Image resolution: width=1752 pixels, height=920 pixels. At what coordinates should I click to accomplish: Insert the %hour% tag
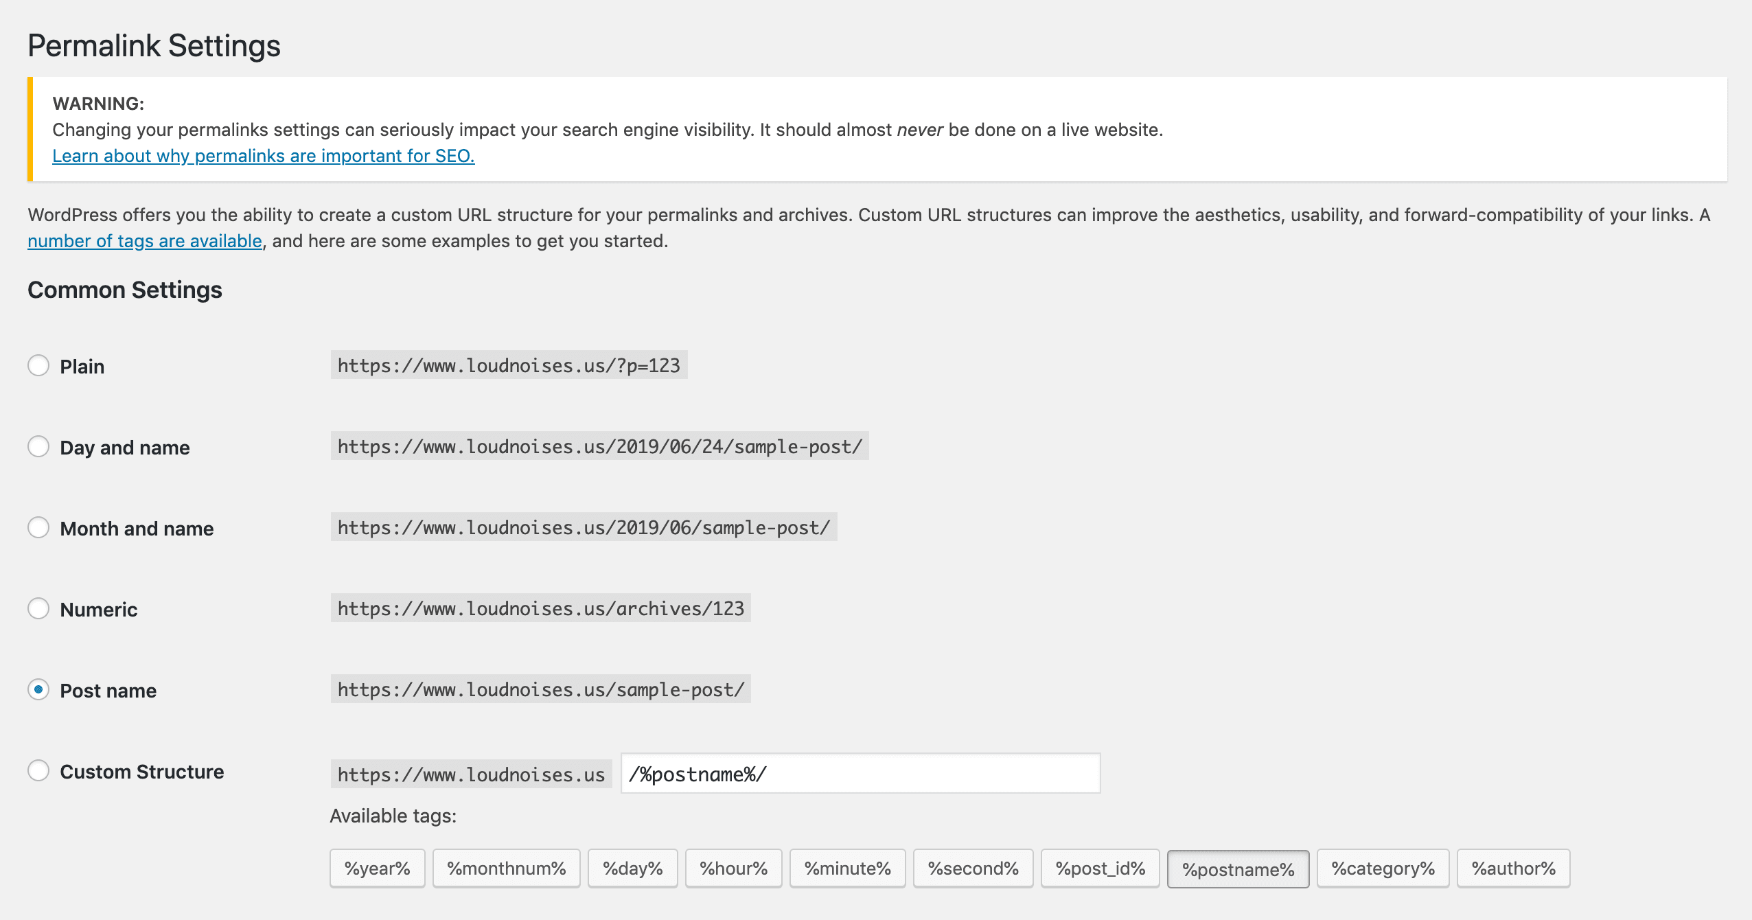734,869
